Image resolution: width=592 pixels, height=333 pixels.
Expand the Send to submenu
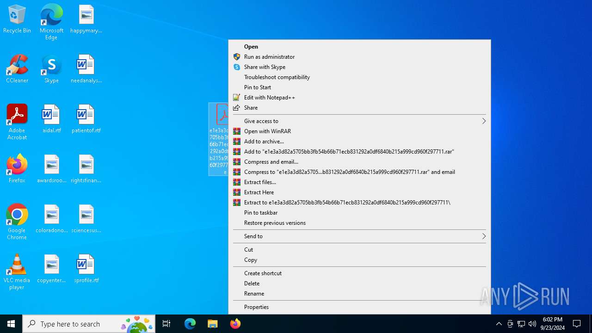click(x=359, y=236)
